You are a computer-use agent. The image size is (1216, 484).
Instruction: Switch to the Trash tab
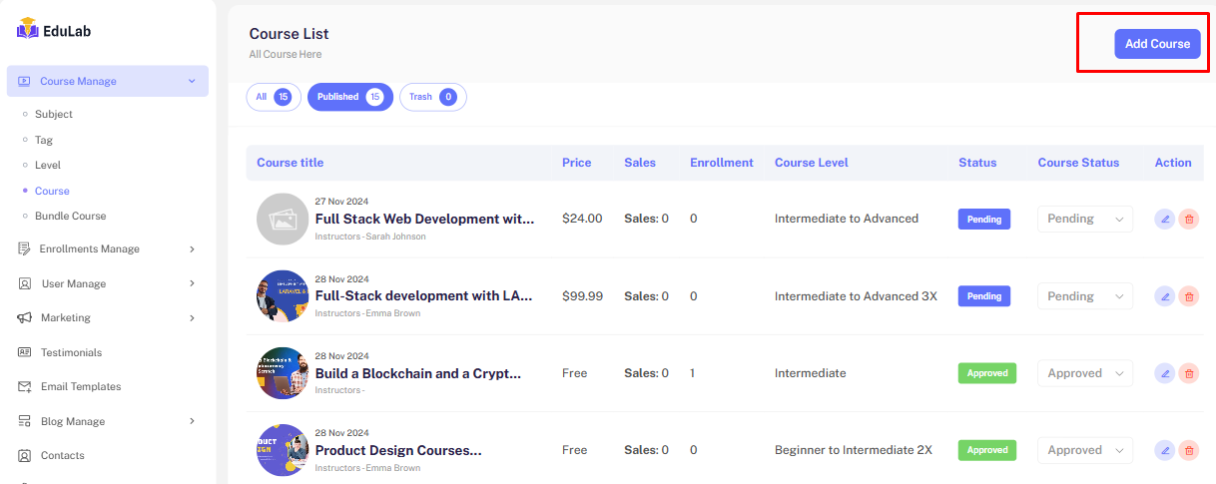[432, 97]
